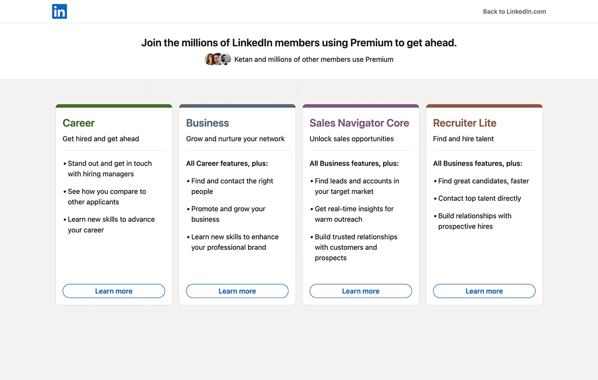This screenshot has width=598, height=380.
Task: Click the purple bar atop Sales Navigator Core
Action: (x=360, y=105)
